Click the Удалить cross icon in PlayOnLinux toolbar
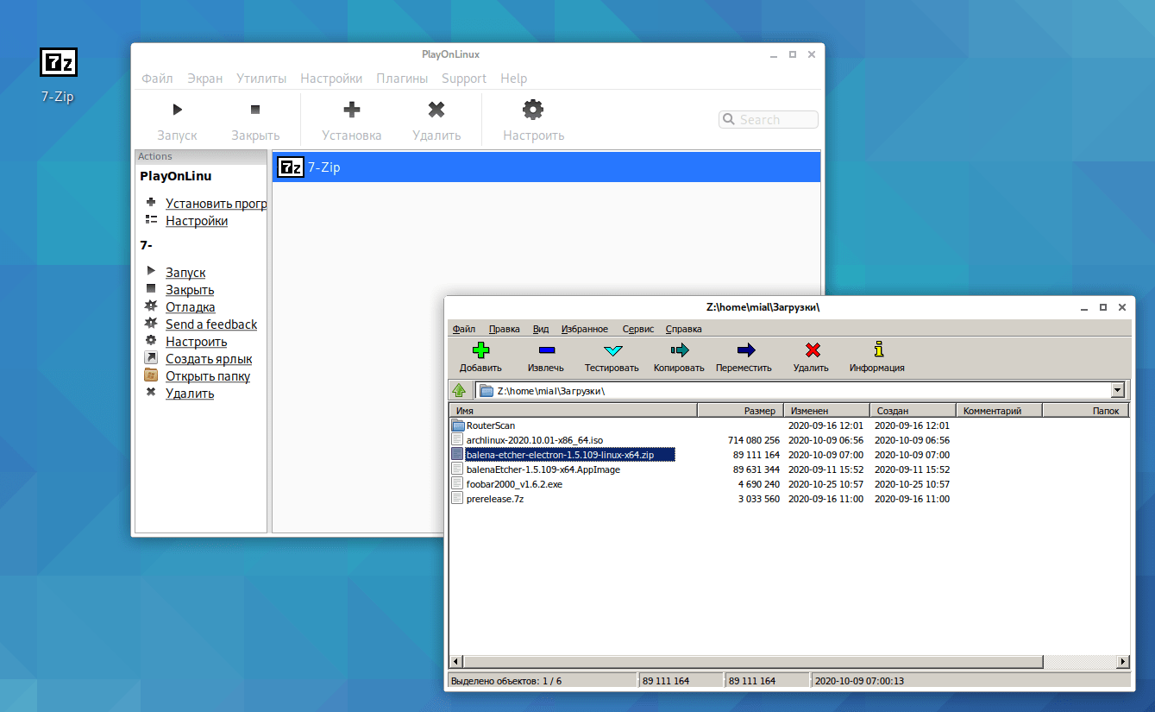This screenshot has width=1155, height=712. pyautogui.click(x=436, y=109)
